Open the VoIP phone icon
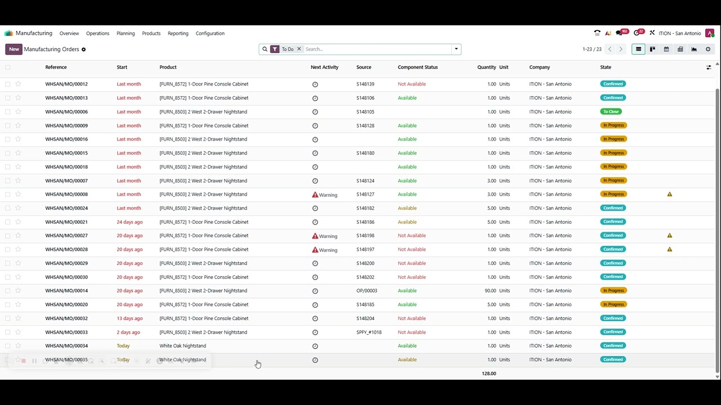This screenshot has width=721, height=405. [x=597, y=33]
